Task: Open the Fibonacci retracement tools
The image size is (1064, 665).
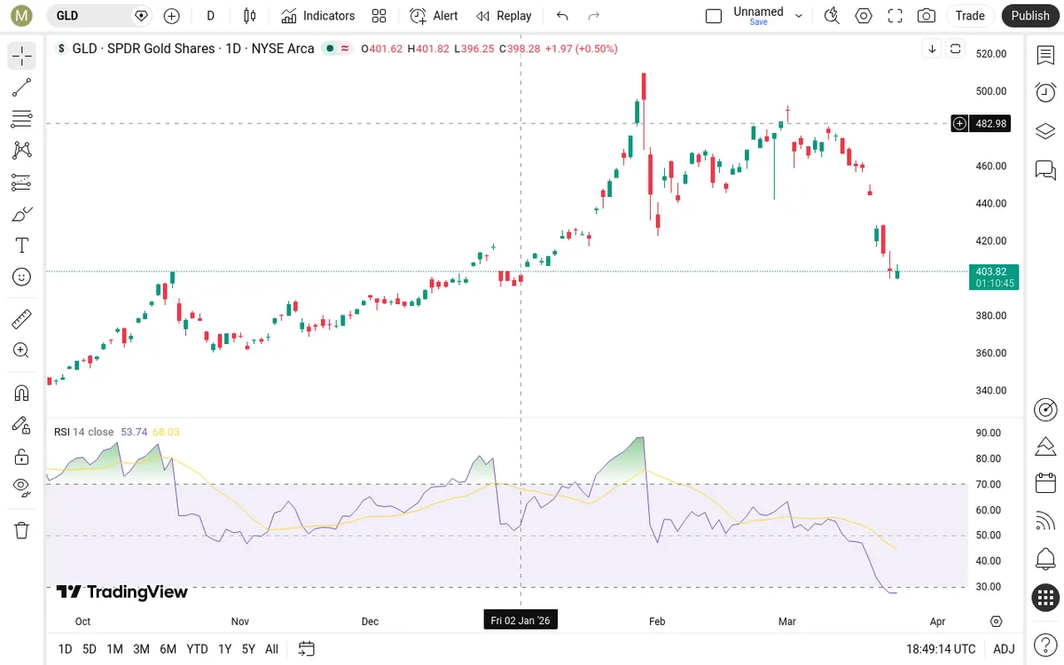Action: [22, 119]
